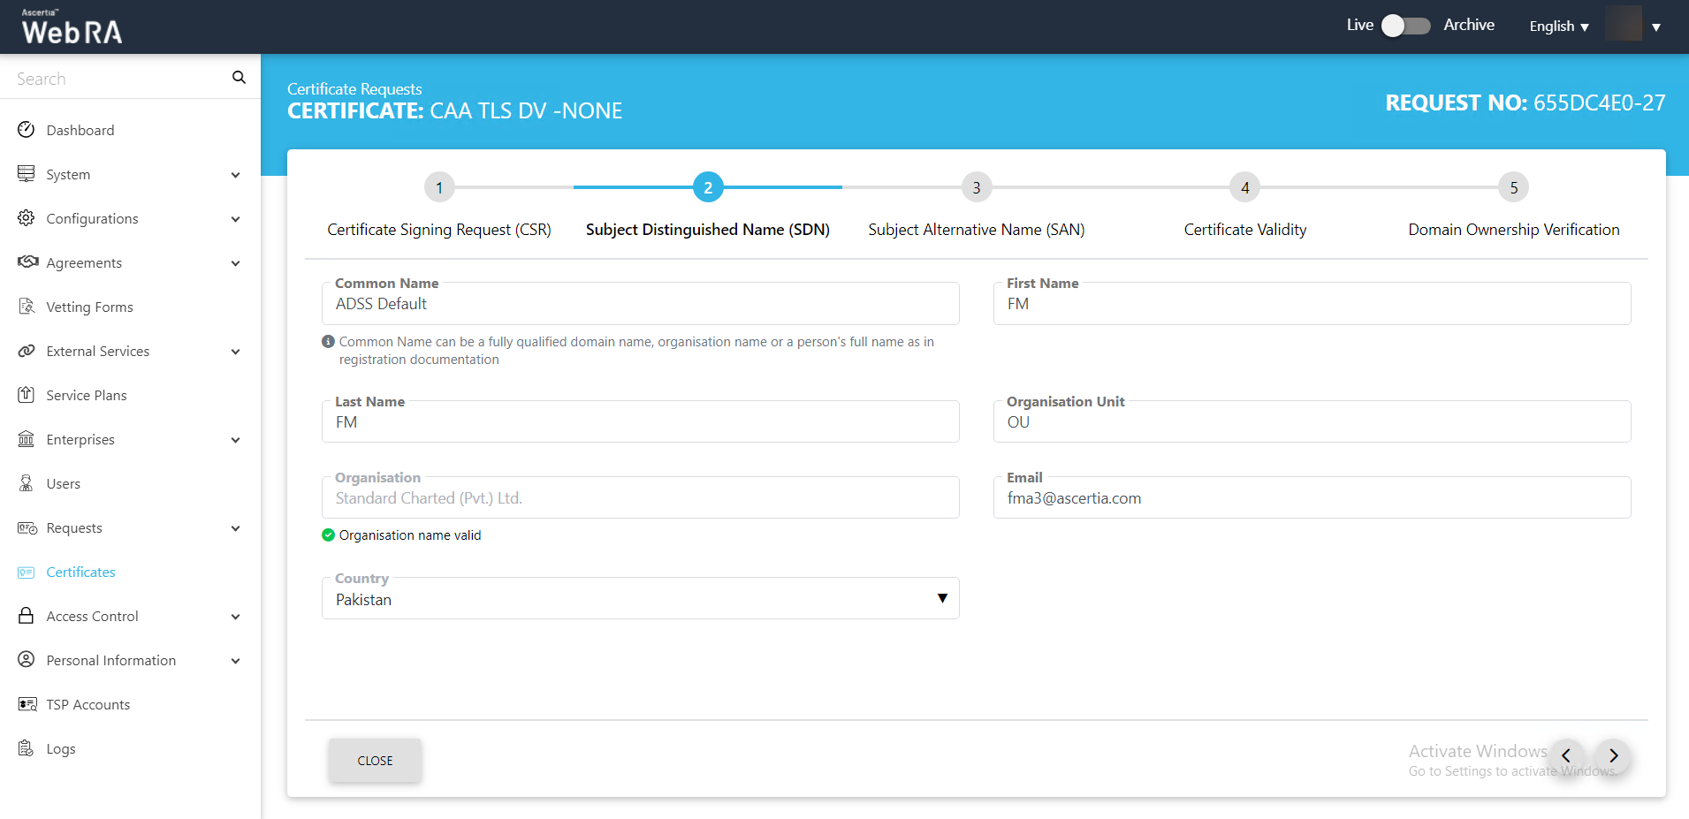Click the TSP Accounts icon
The height and width of the screenshot is (819, 1689).
point(27,704)
